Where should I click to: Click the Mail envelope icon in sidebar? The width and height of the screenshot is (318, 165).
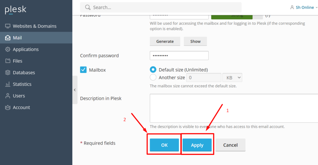[x=8, y=38]
